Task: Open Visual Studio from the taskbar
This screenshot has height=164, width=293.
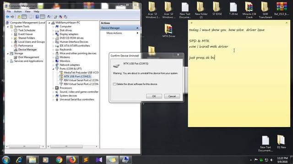Action: (x=99, y=160)
